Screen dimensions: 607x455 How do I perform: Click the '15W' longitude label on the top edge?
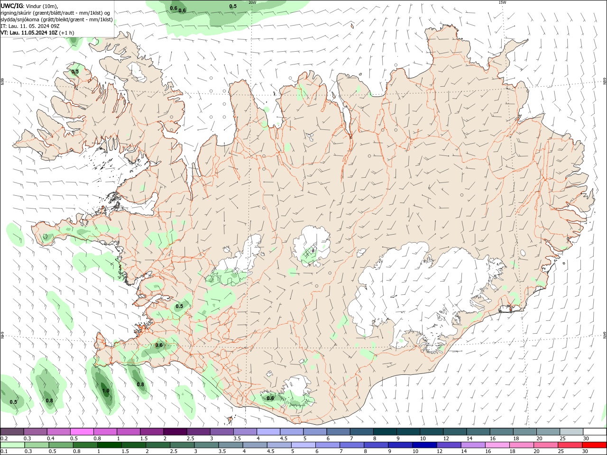[502, 2]
